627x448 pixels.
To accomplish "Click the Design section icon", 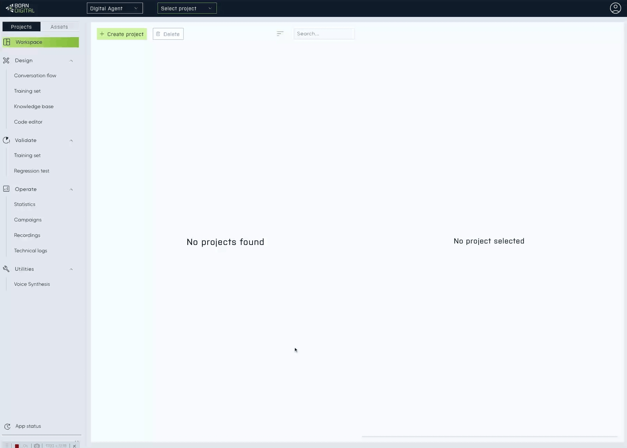I will coord(6,60).
